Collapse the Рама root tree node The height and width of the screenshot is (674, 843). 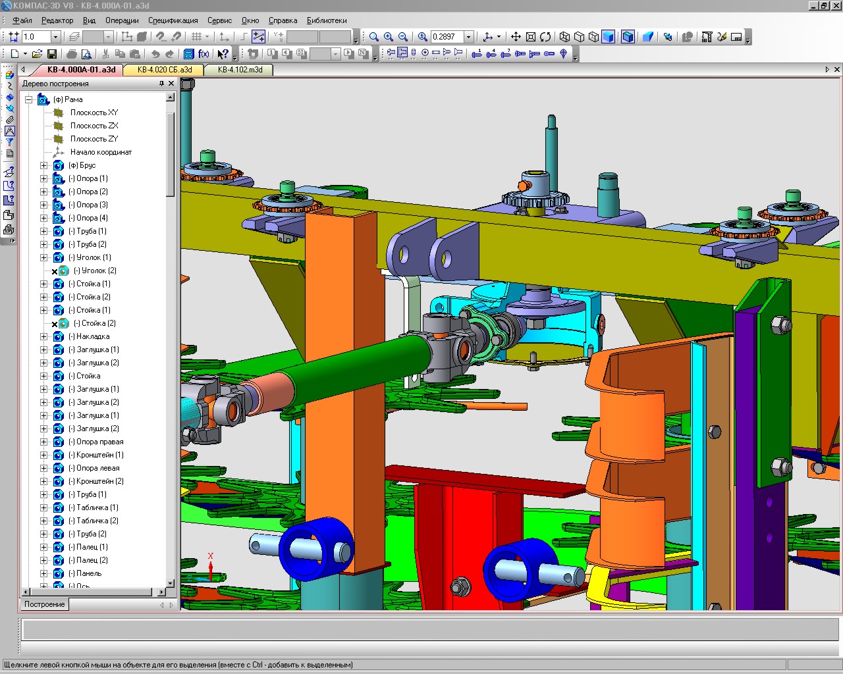point(28,99)
